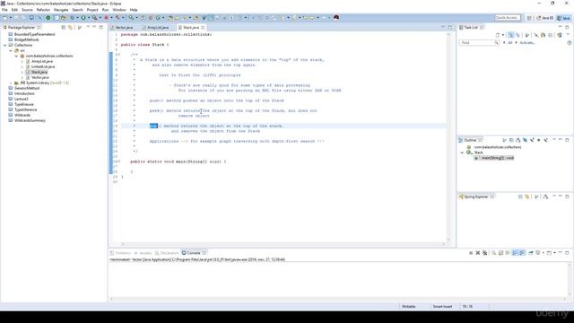Viewport: 574px width, 323px height.
Task: Click the Find magnifier icon in Task List
Action: point(496,42)
